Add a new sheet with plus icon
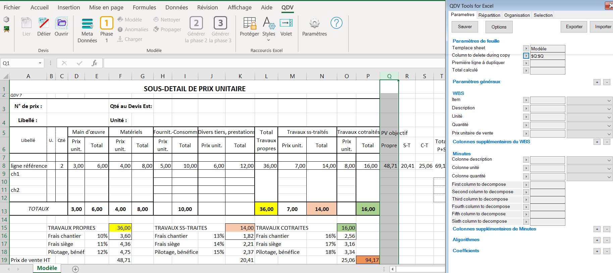The height and width of the screenshot is (273, 613). point(75,269)
